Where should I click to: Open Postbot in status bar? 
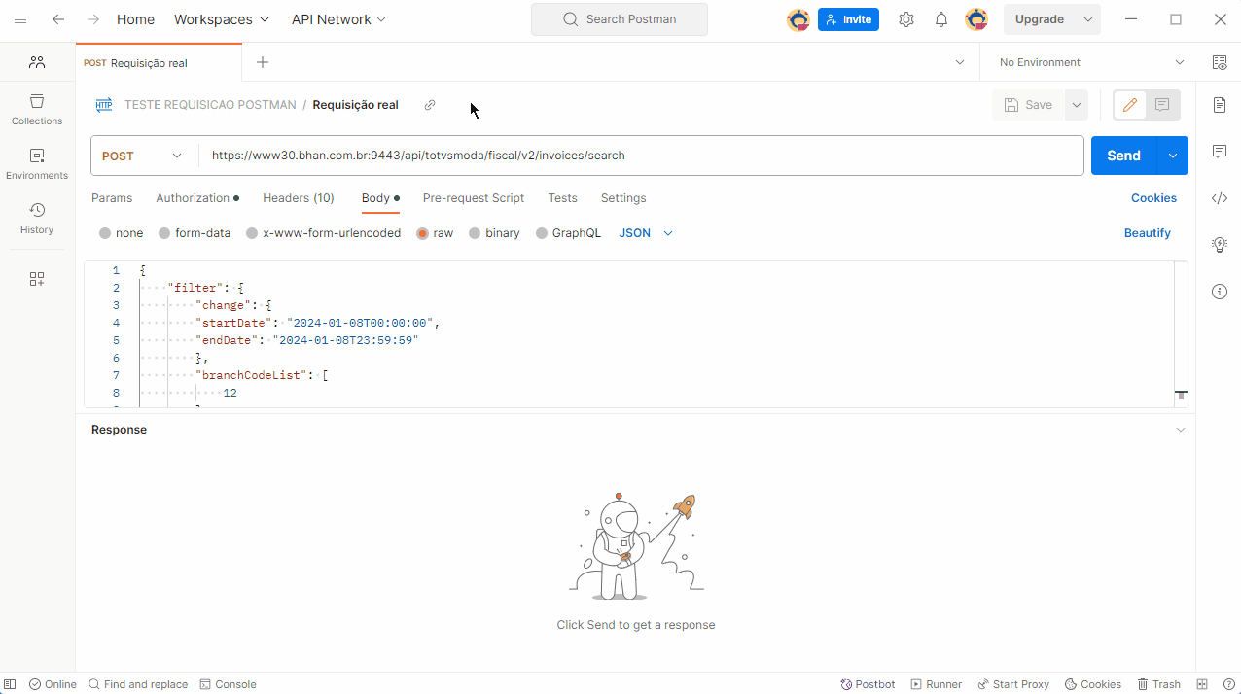pos(868,684)
